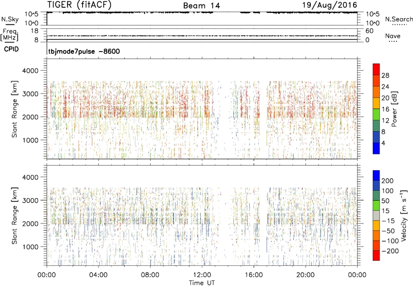
Task: Click the "16" label on the power colorbar
Action: [385, 109]
